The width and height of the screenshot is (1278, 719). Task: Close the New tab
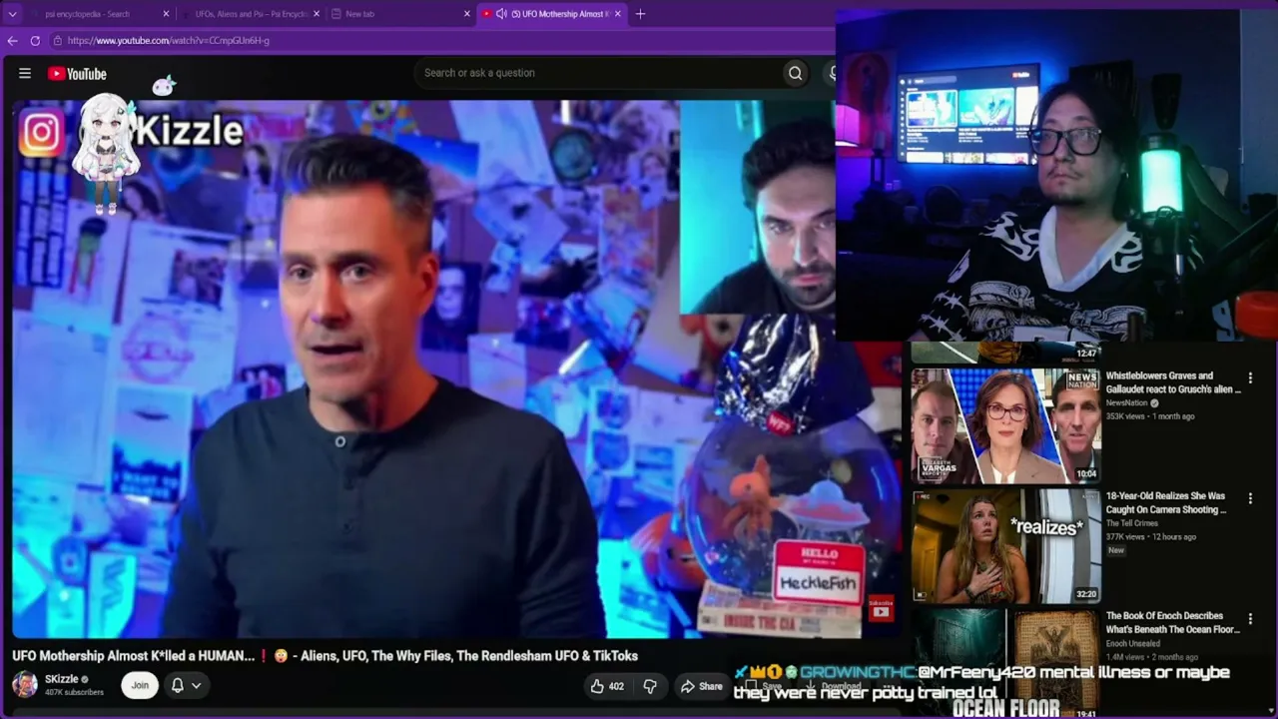466,14
